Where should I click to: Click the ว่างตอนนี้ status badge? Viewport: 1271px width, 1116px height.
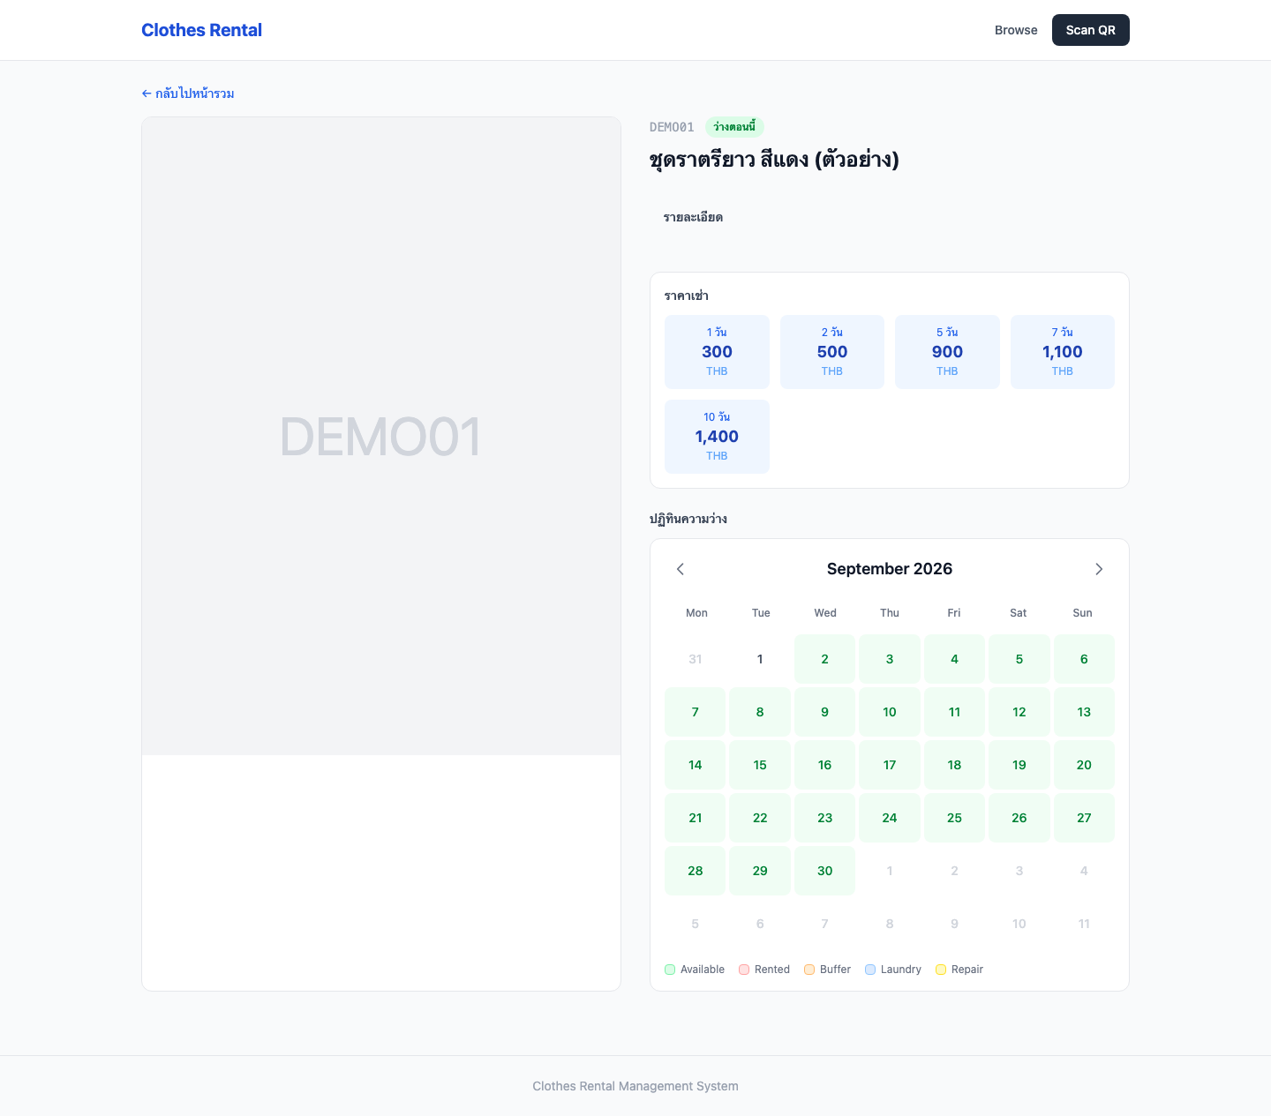coord(734,127)
